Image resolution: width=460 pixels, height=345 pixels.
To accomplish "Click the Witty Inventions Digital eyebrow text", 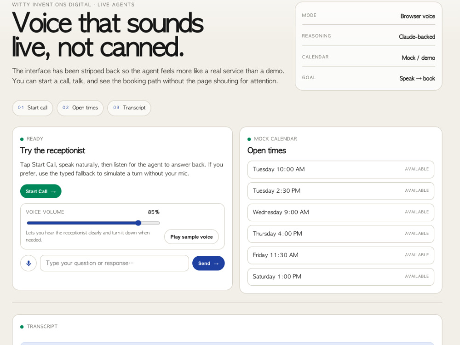I will [x=73, y=5].
